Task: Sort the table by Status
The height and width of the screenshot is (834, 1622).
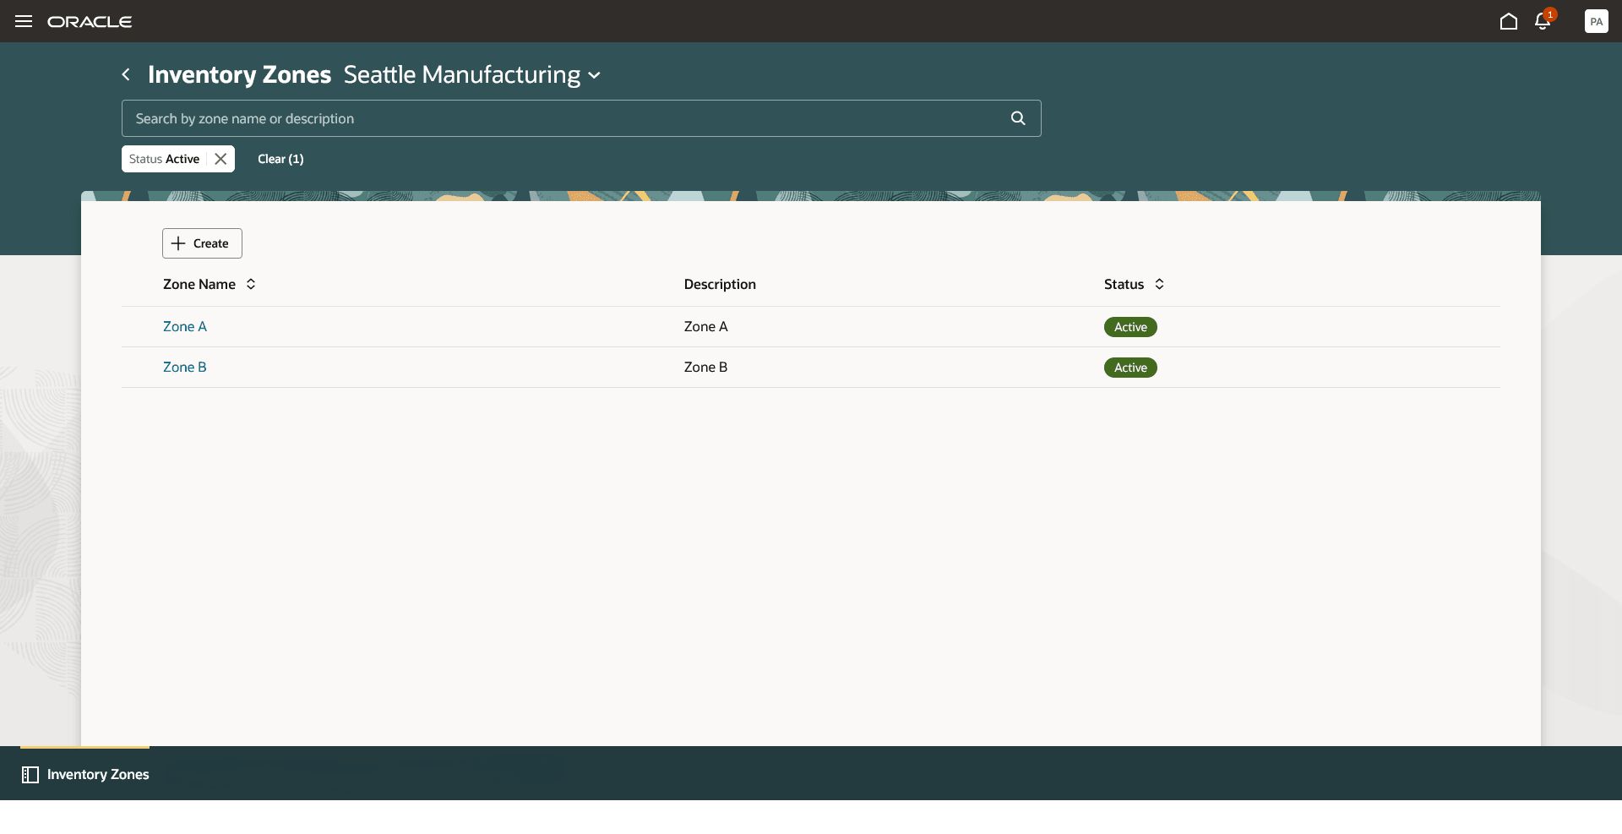Action: 1159,284
